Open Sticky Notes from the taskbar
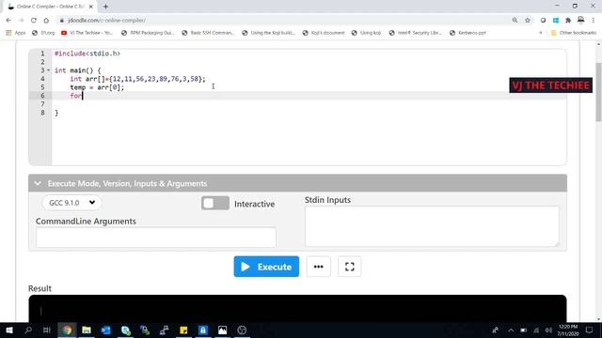Image resolution: width=602 pixels, height=338 pixels. pyautogui.click(x=183, y=330)
